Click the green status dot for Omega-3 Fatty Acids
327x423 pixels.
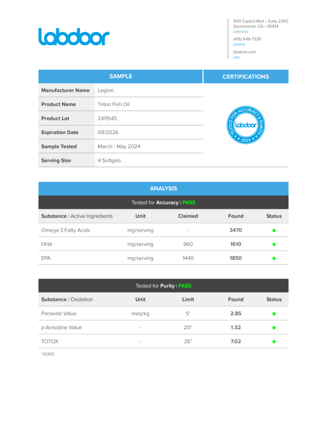274,231
